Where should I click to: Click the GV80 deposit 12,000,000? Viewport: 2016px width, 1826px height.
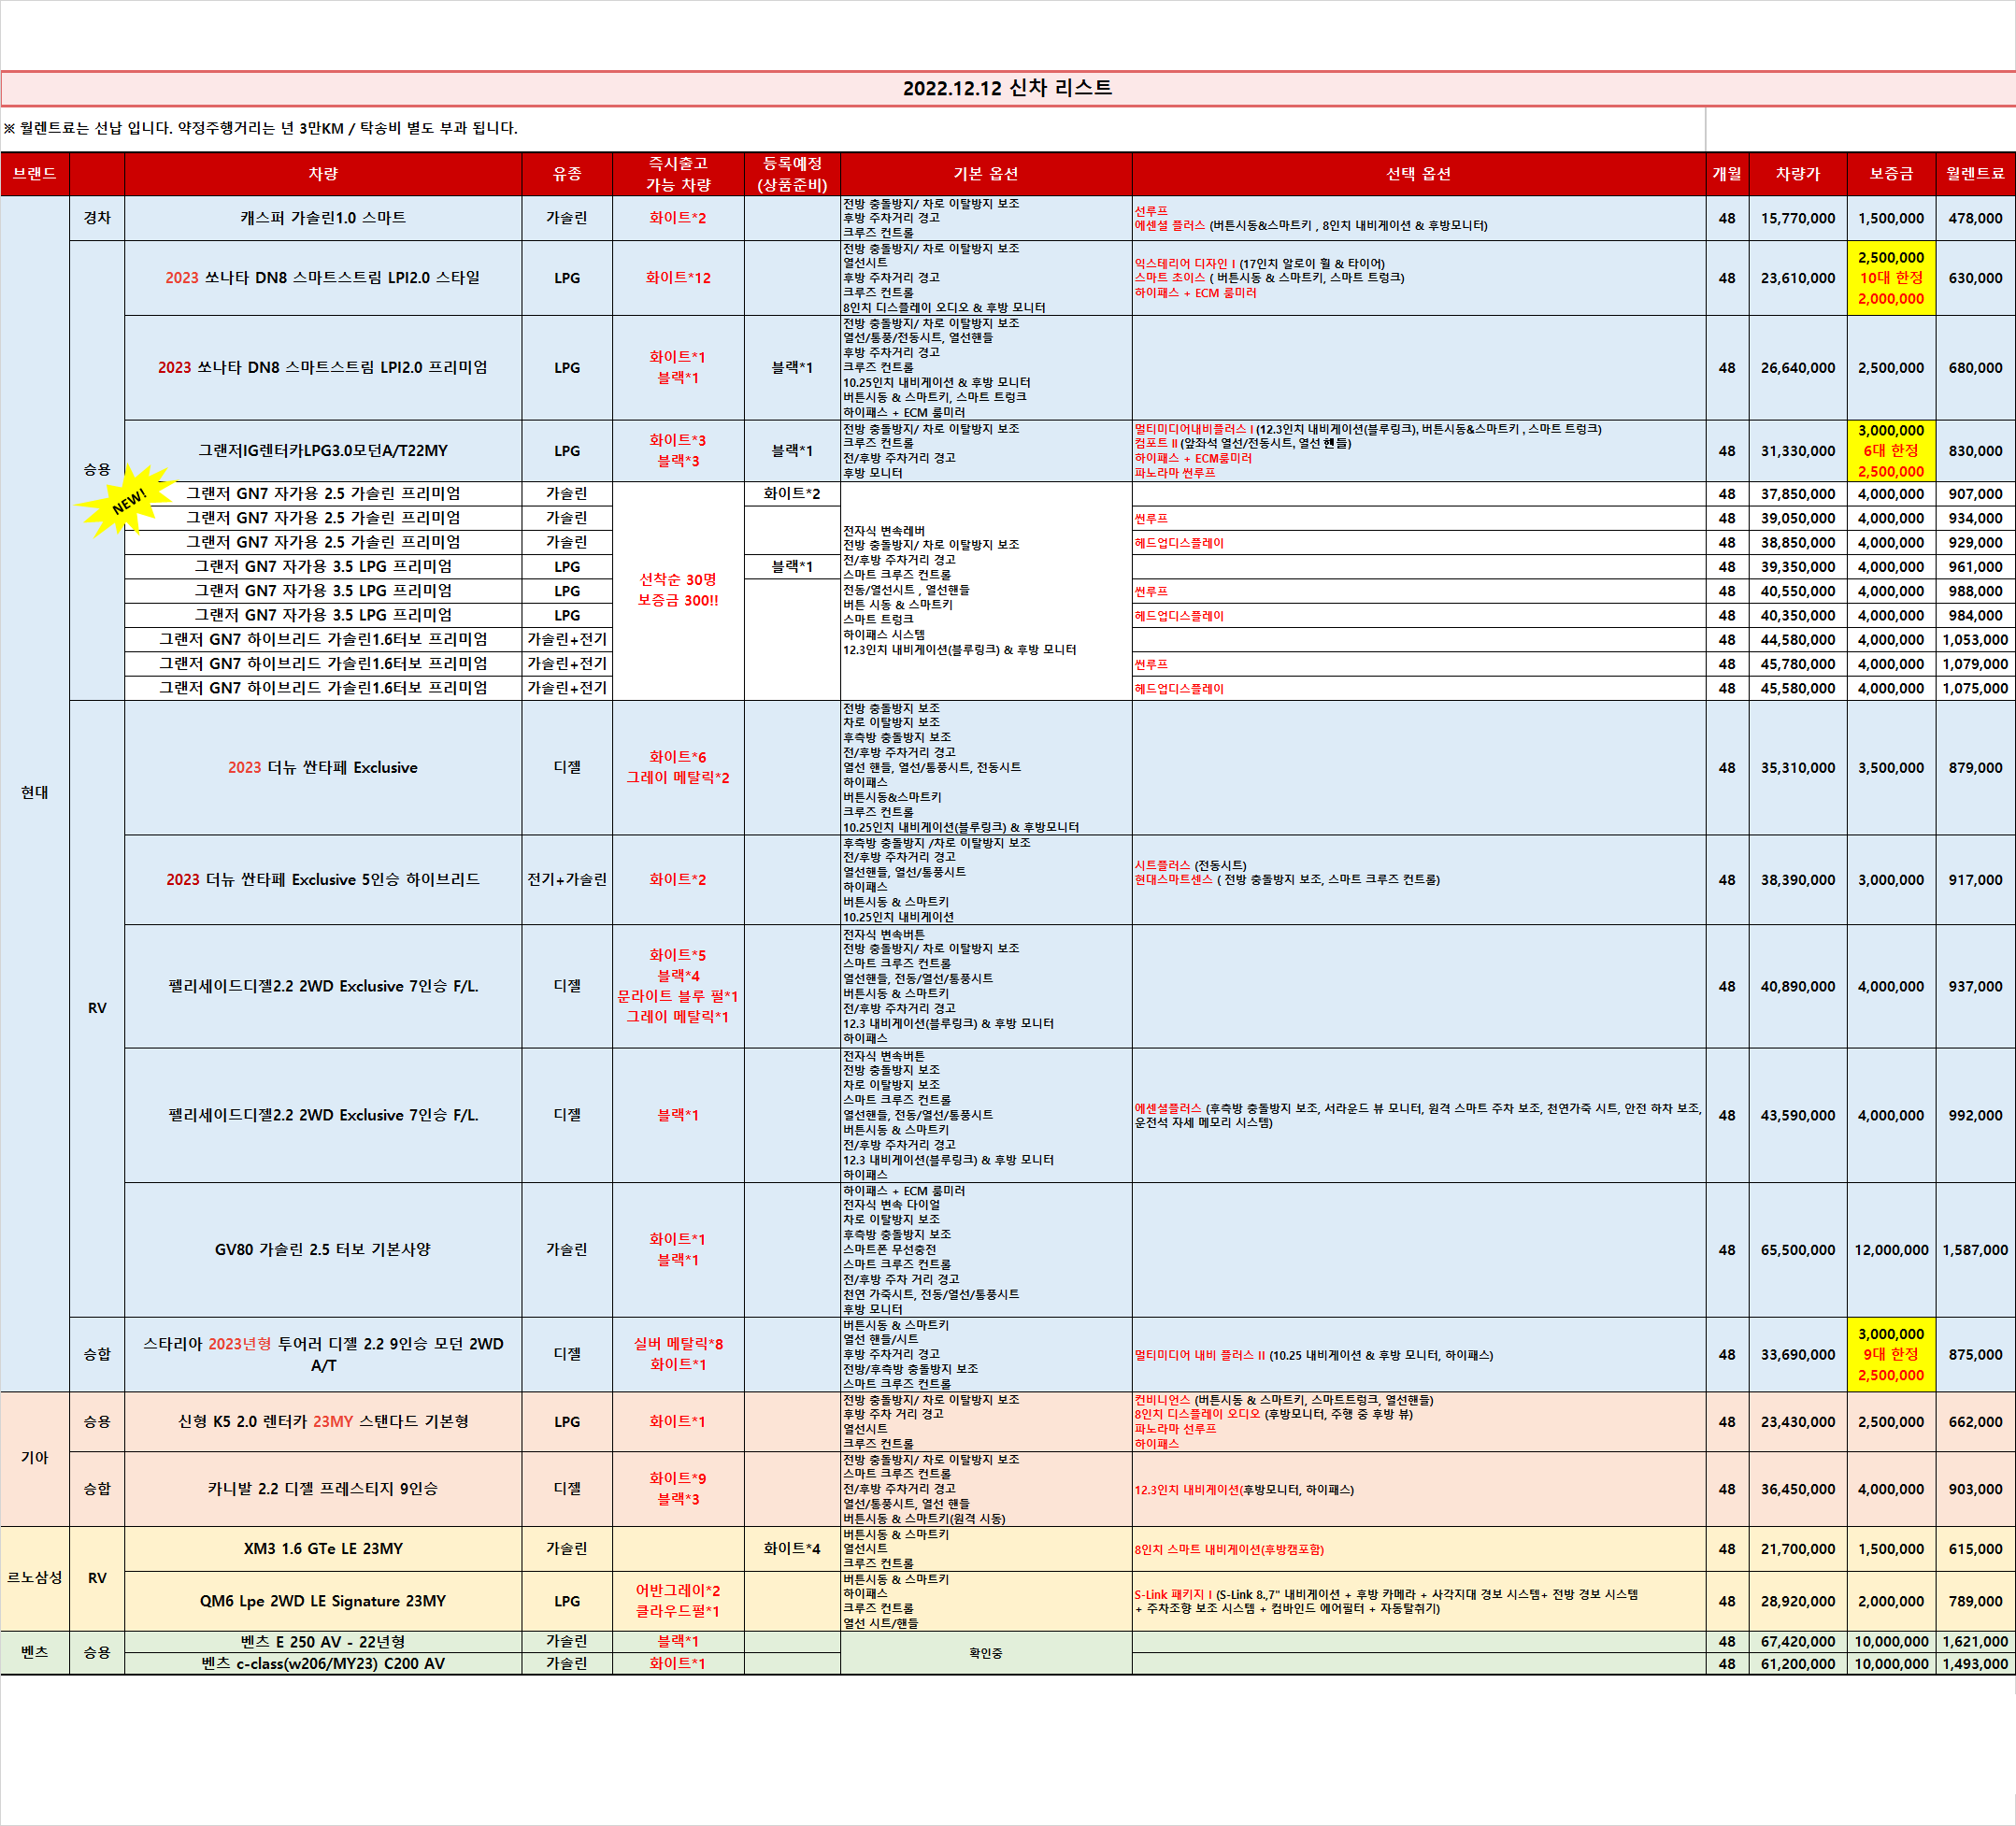[x=1891, y=1250]
